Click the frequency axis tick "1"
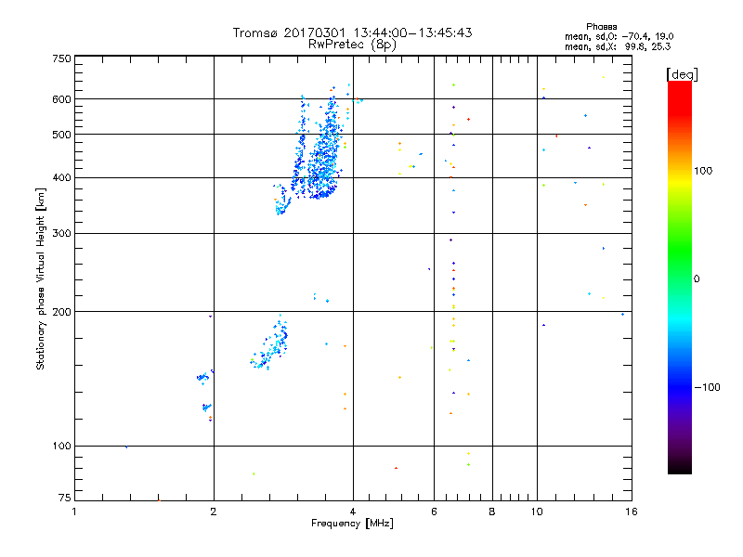Image resolution: width=743 pixels, height=557 pixels. click(x=74, y=512)
